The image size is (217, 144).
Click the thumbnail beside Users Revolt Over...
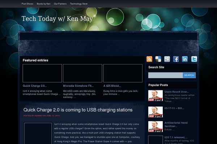(156, 96)
